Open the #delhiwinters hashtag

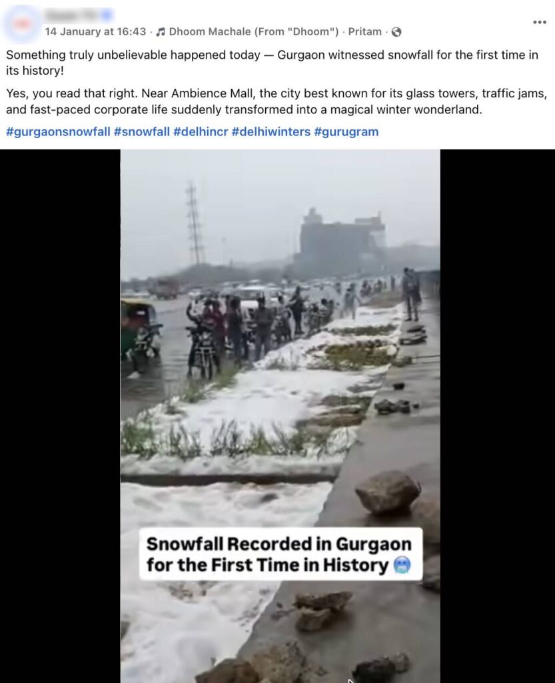point(271,131)
